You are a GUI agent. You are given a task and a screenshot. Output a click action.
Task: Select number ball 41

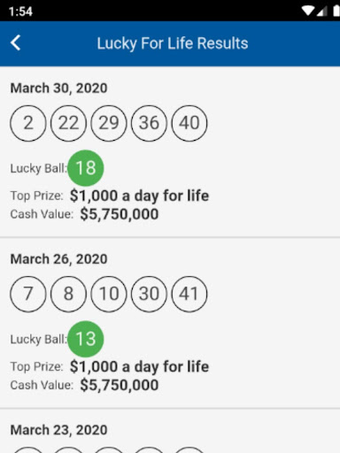coord(189,294)
